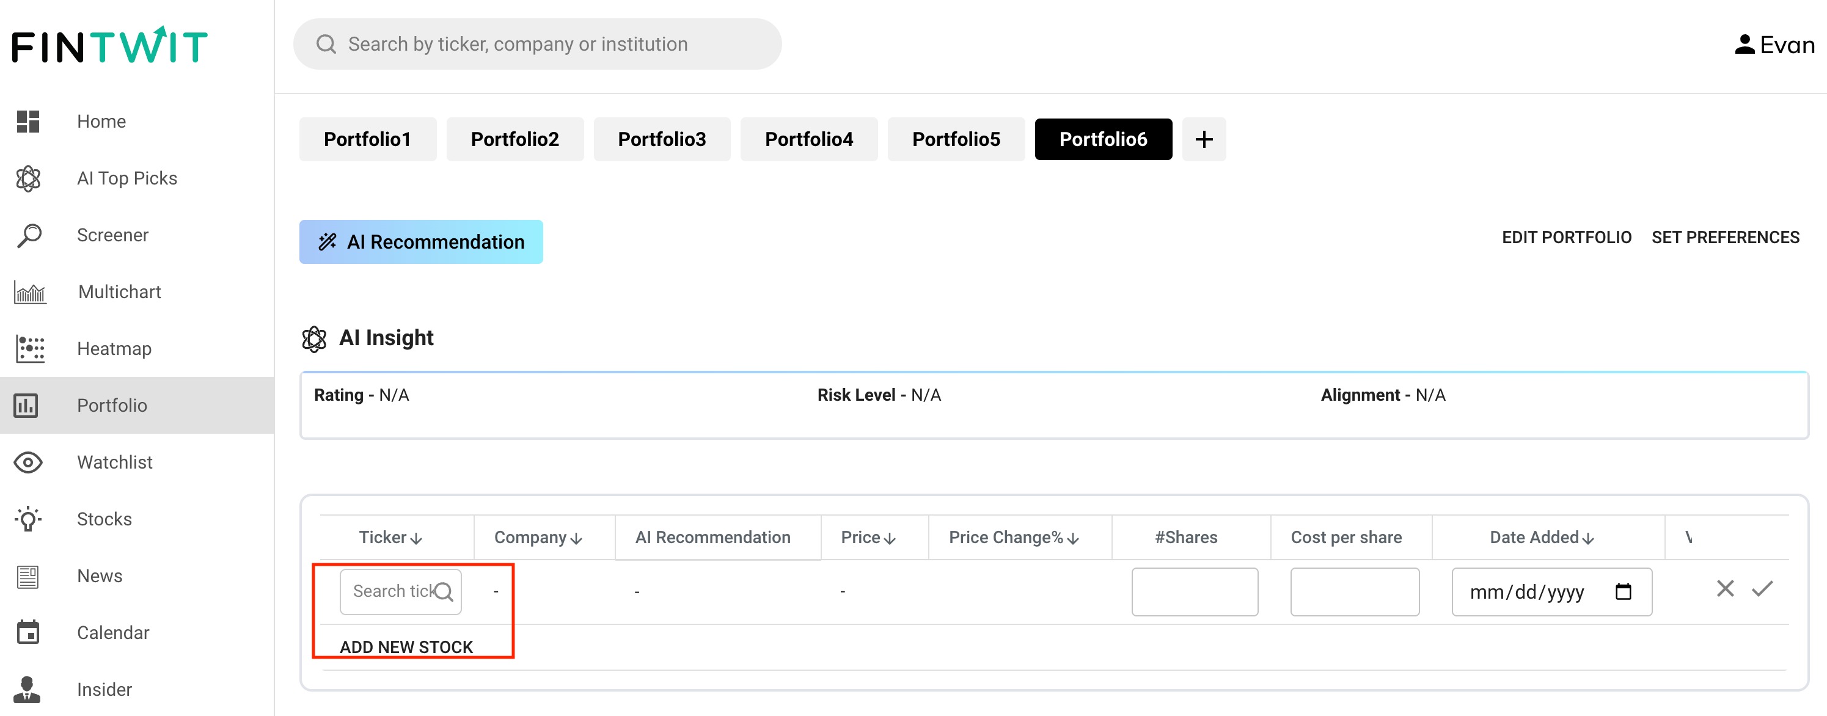Open SET PREFERENCES link
The image size is (1827, 716).
1725,238
